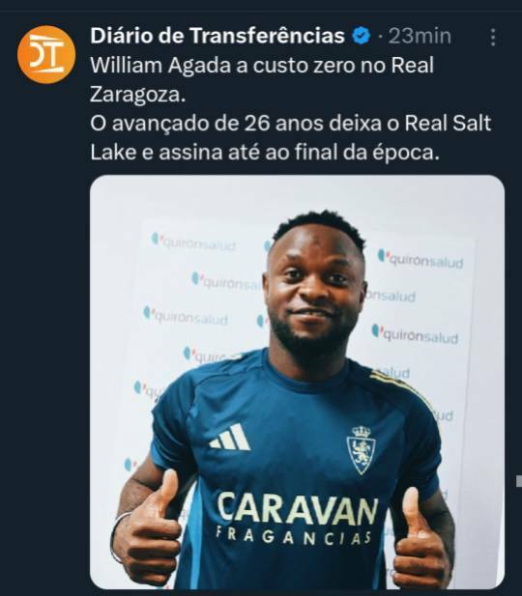Viewport: 522px width, 596px height.
Task: Click the Real Salt text in tweet
Action: pyautogui.click(x=448, y=123)
